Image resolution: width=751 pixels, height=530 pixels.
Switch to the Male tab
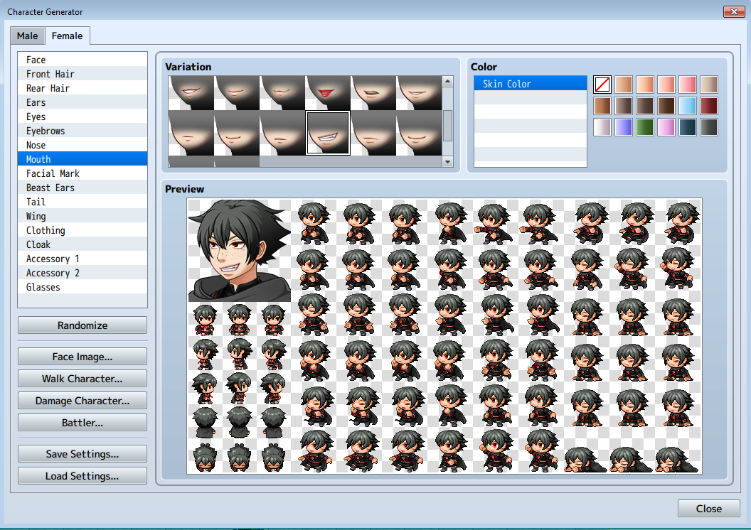(x=27, y=36)
